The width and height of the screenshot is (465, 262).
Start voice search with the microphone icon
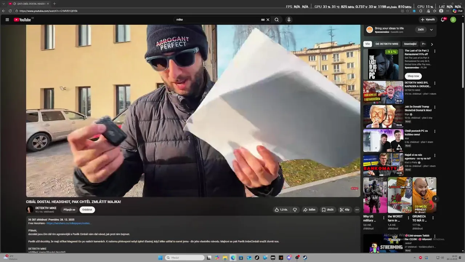click(x=289, y=20)
